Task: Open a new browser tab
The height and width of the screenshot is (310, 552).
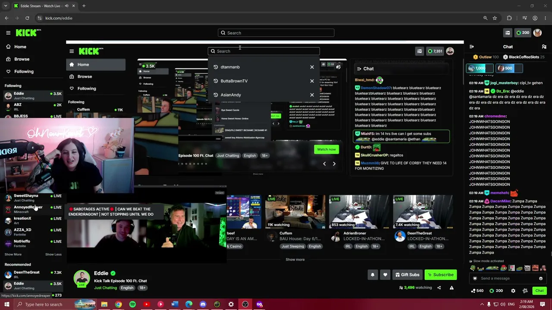Action: 84,6
